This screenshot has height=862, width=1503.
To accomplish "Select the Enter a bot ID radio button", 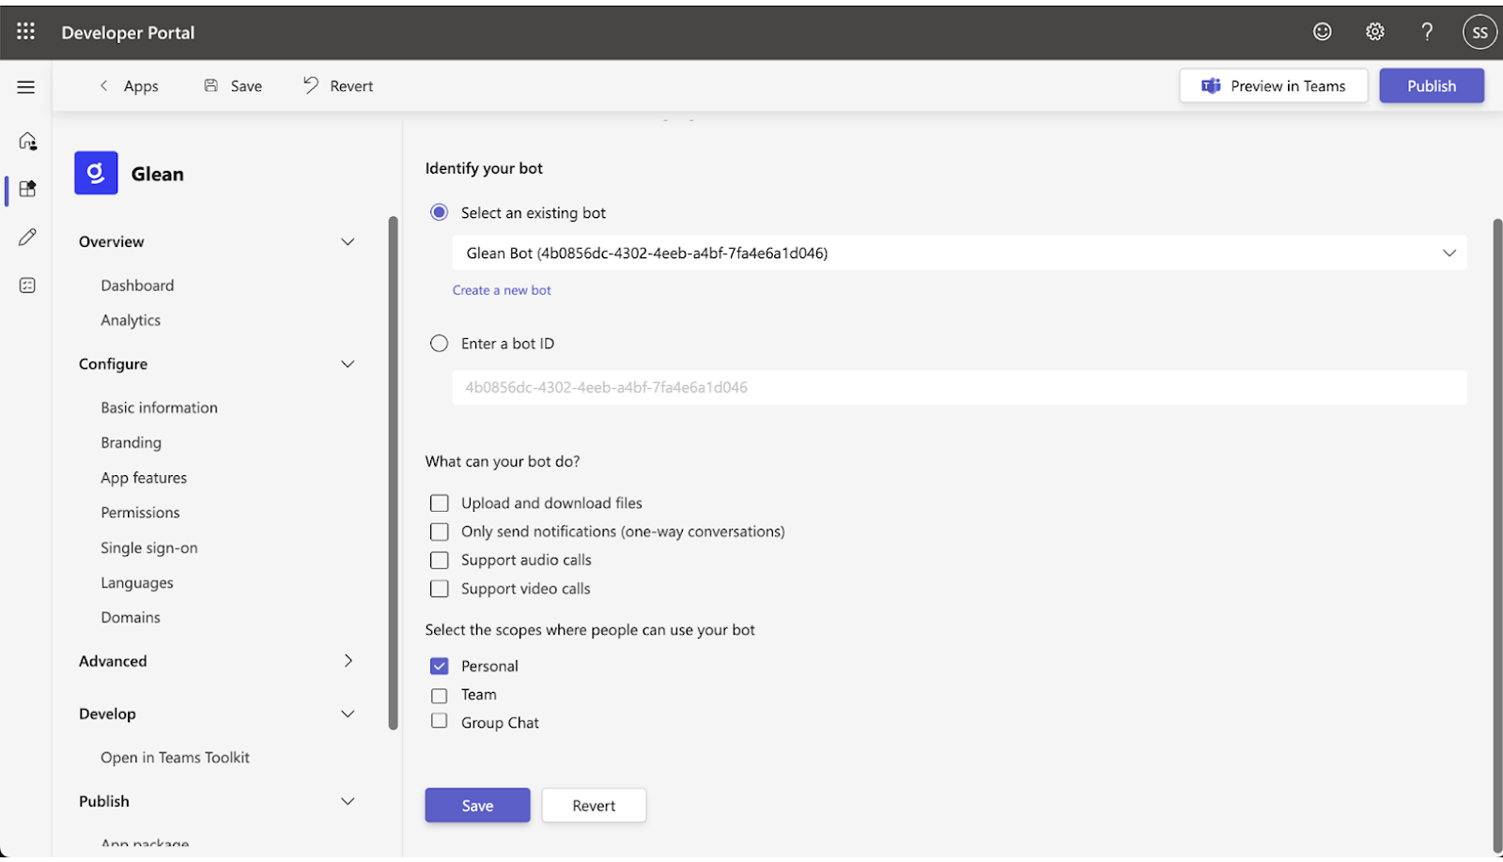I will tap(439, 344).
